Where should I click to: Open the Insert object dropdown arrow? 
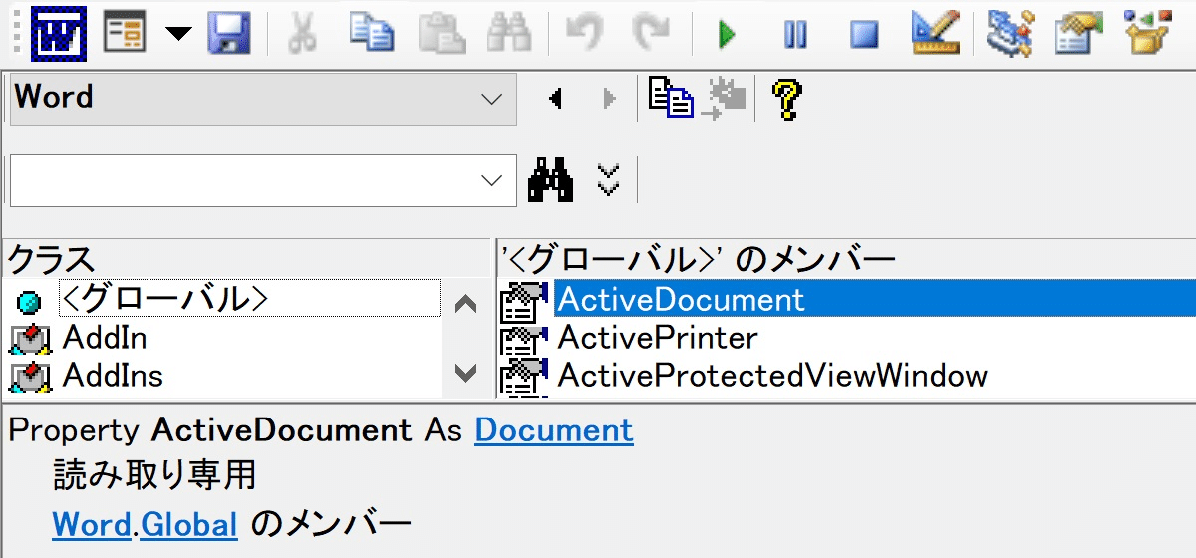tap(178, 35)
